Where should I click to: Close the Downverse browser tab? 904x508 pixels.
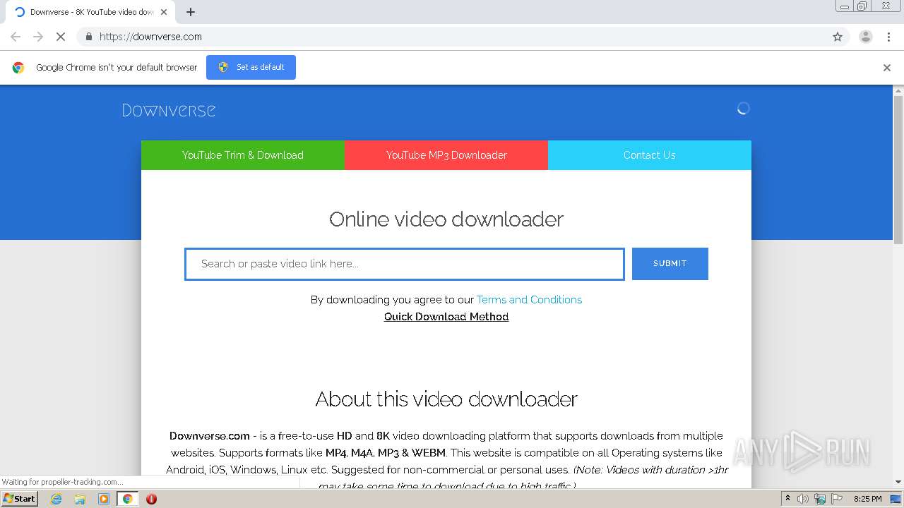pyautogui.click(x=164, y=12)
